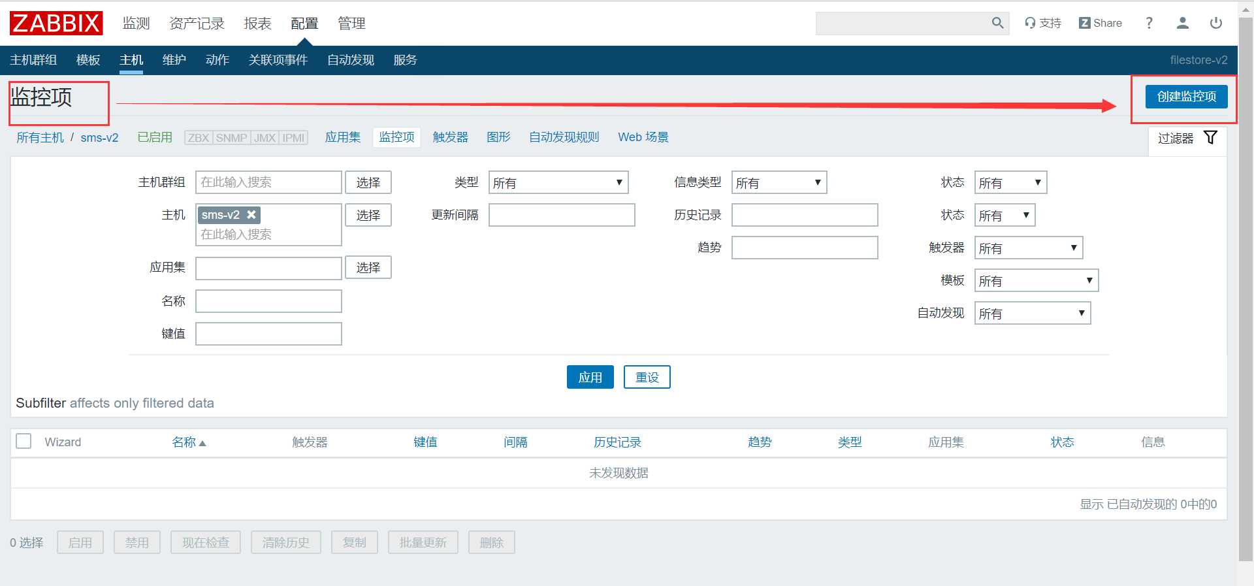The width and height of the screenshot is (1254, 586).
Task: Sort by 趋势 column header
Action: click(760, 442)
